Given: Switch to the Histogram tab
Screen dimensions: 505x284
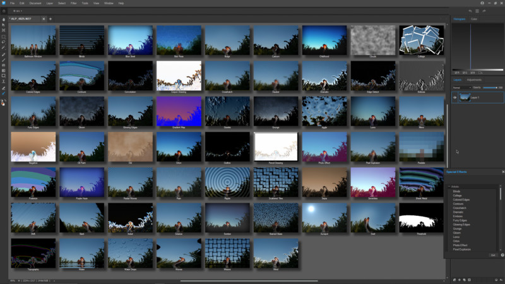Looking at the screenshot, I should pyautogui.click(x=460, y=19).
